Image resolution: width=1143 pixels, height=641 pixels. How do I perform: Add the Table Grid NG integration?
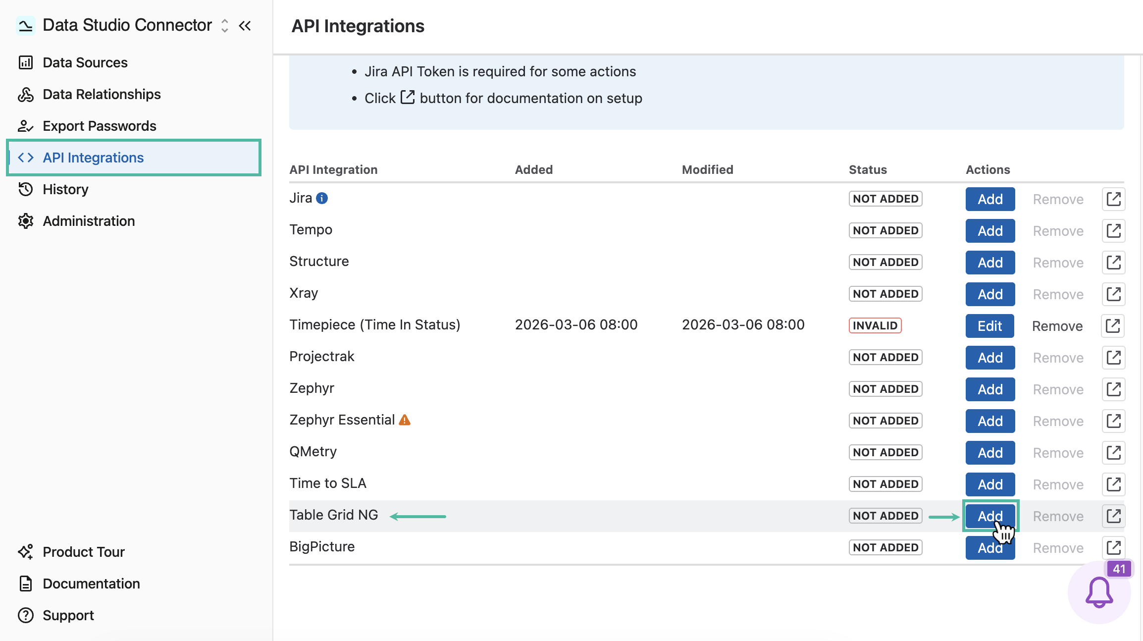tap(990, 516)
